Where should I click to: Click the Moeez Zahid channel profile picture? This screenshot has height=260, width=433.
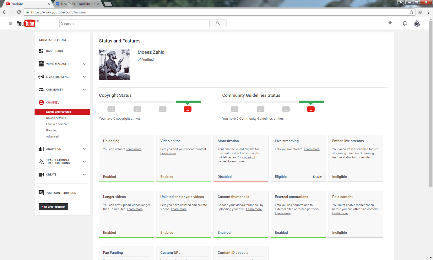(114, 65)
